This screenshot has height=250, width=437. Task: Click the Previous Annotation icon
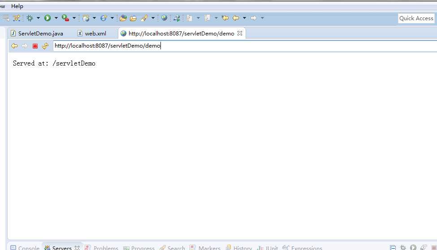coord(207,18)
